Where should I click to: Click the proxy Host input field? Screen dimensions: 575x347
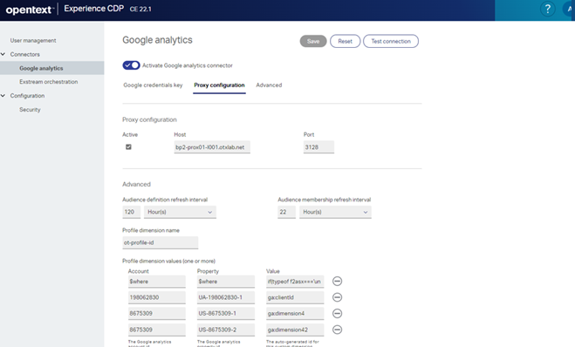tap(212, 147)
